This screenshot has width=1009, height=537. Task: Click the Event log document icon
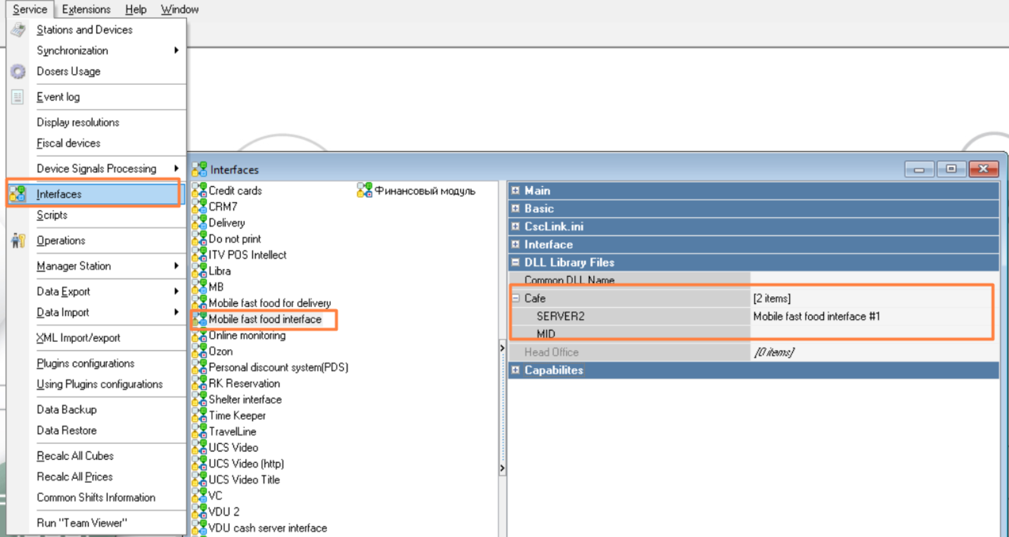18,97
